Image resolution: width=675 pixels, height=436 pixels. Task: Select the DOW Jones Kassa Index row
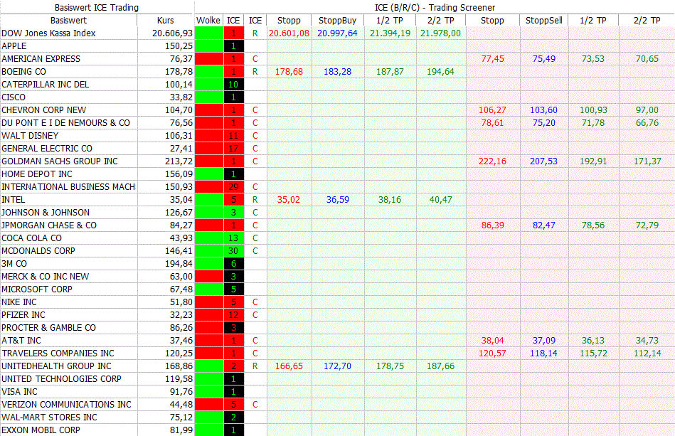coord(48,33)
